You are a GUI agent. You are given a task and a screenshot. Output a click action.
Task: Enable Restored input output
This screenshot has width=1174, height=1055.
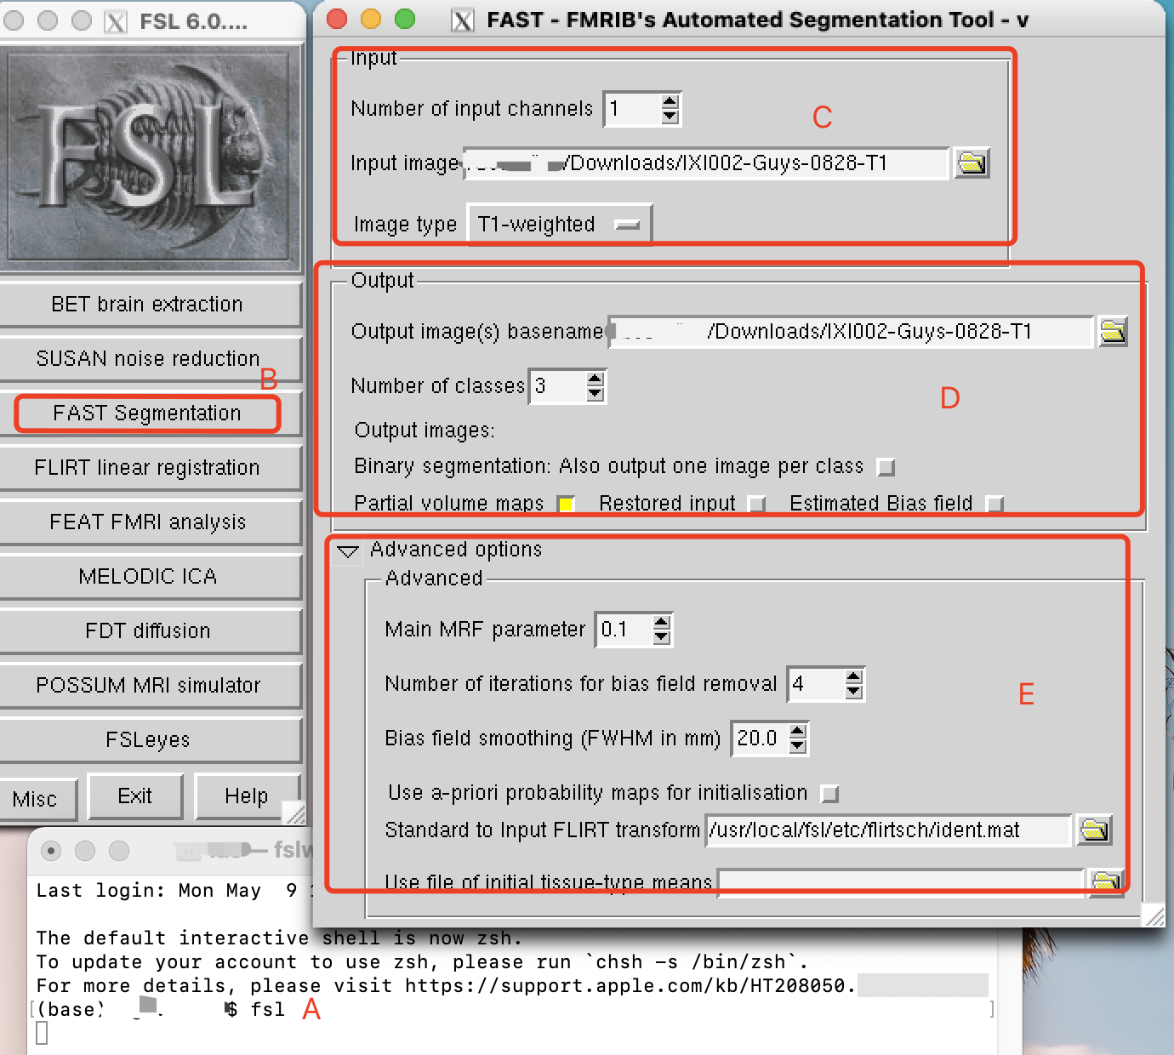point(756,505)
